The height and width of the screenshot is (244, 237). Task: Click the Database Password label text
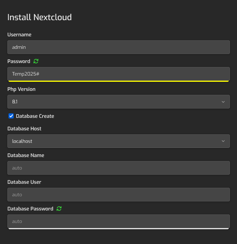(x=30, y=209)
